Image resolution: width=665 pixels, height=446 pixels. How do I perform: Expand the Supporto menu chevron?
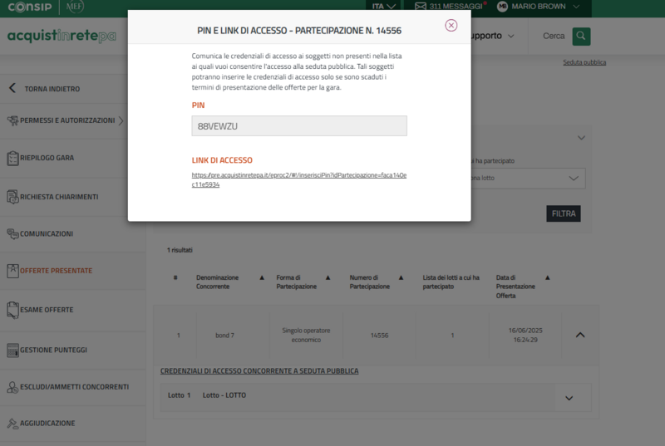(x=511, y=36)
